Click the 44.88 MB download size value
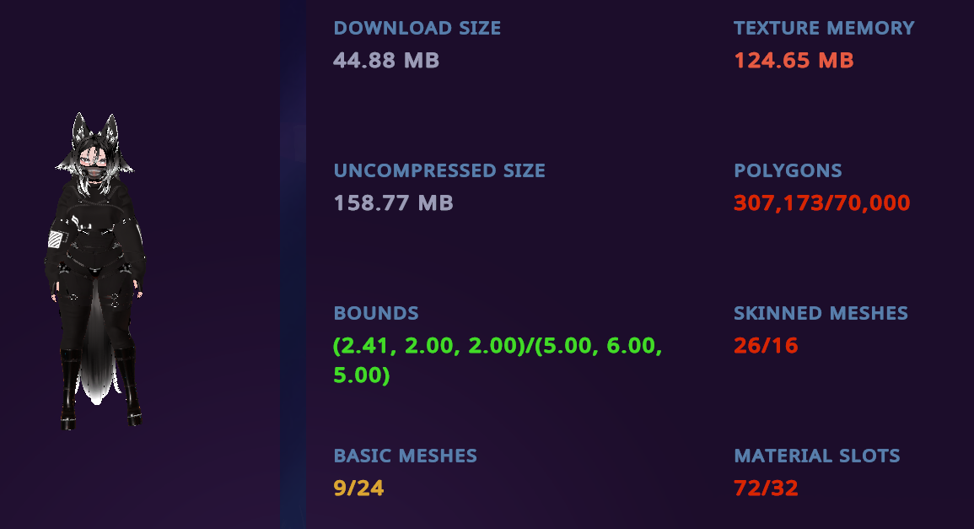Image resolution: width=974 pixels, height=529 pixels. click(385, 60)
